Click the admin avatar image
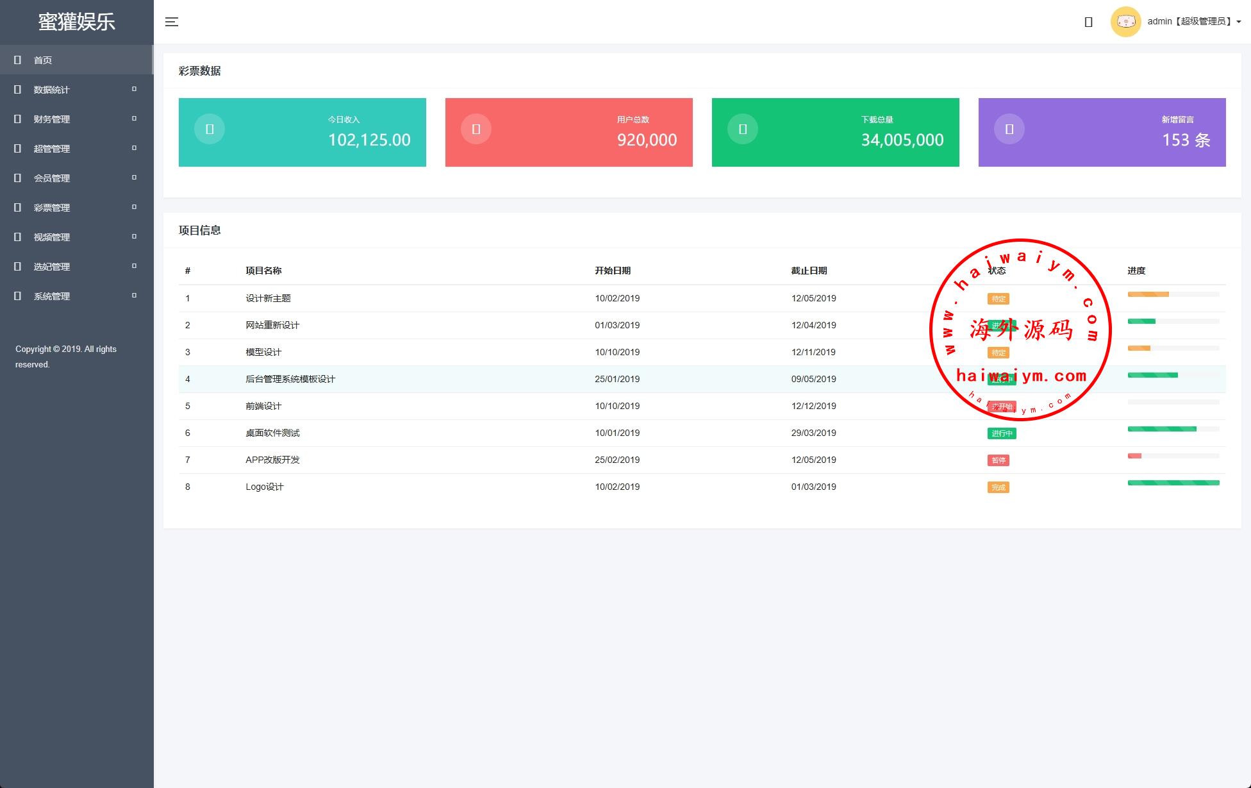Viewport: 1251px width, 788px height. [x=1125, y=22]
